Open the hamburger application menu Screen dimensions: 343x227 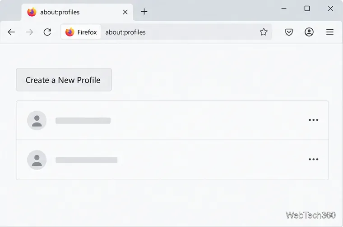(330, 32)
